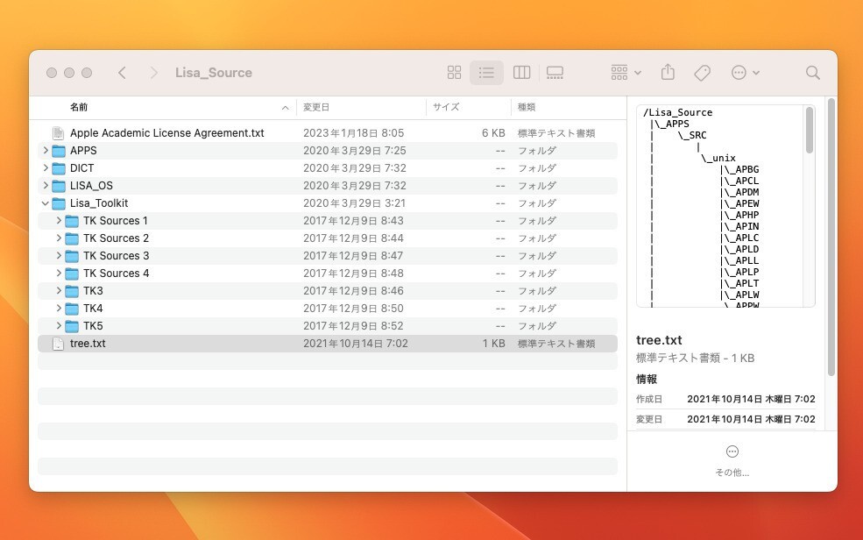Switch to column view
Screen dimensions: 863x540
[521, 72]
